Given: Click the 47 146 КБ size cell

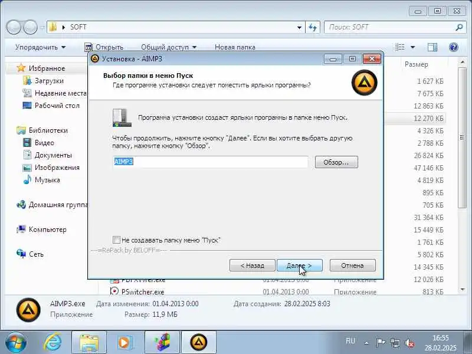Looking at the screenshot, I should [428, 168].
